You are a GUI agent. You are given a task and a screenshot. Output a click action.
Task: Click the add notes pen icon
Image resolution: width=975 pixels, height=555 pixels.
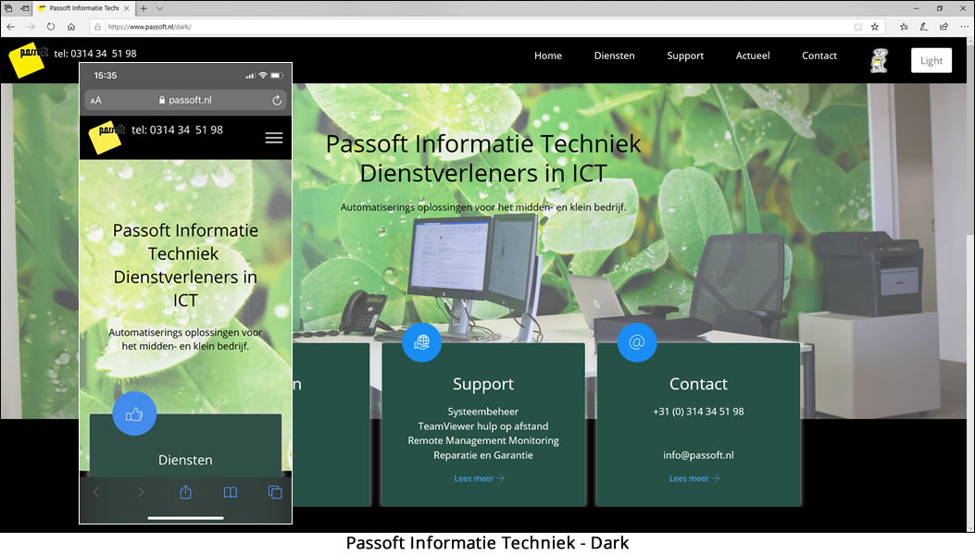click(x=924, y=27)
